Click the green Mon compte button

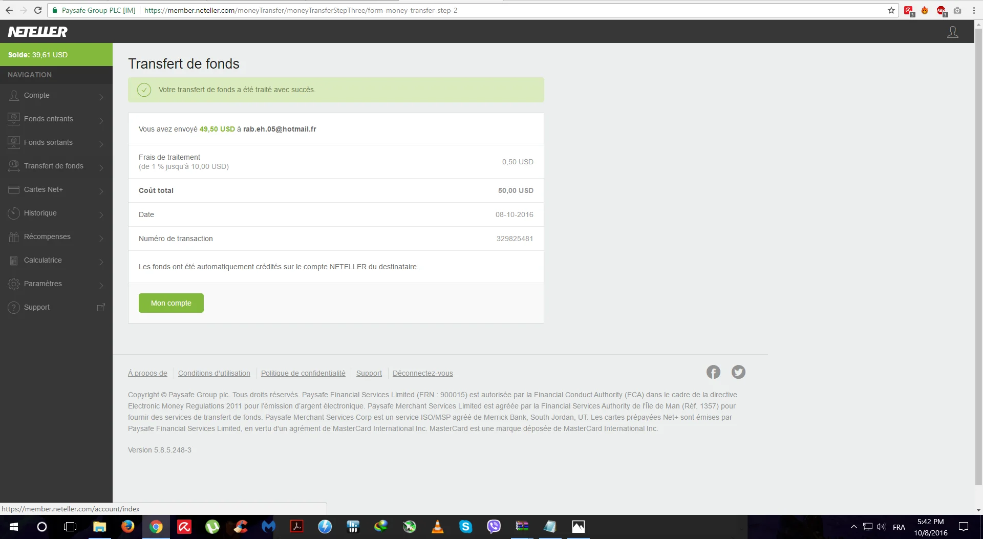coord(171,303)
